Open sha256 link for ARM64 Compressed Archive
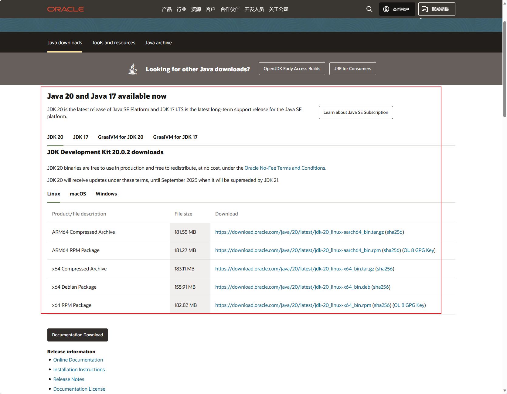Image resolution: width=507 pixels, height=394 pixels. (x=394, y=232)
